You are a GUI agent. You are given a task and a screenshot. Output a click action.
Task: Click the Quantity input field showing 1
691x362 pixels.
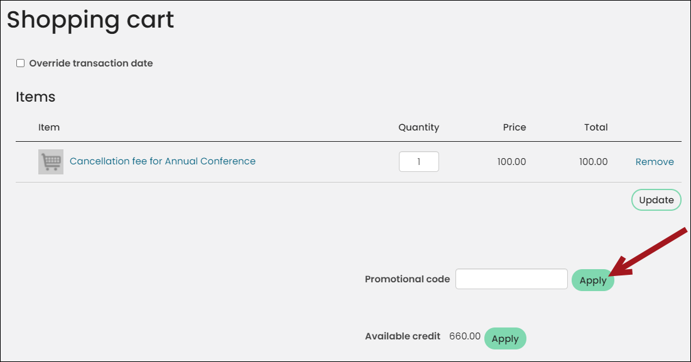click(418, 162)
